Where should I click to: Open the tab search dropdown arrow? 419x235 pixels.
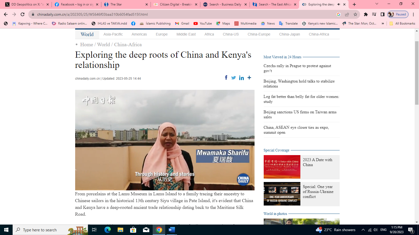[377, 4]
